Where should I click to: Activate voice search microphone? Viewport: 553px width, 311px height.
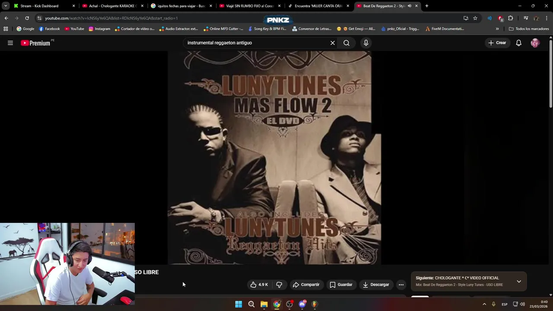[366, 43]
